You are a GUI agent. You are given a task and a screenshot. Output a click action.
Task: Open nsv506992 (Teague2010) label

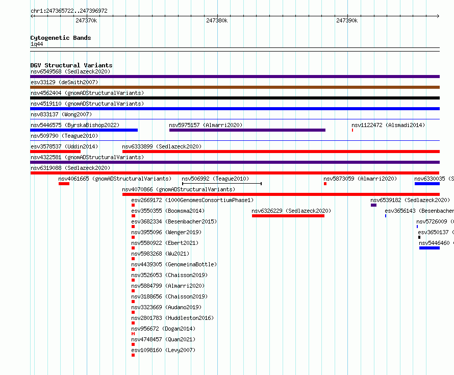click(x=215, y=179)
